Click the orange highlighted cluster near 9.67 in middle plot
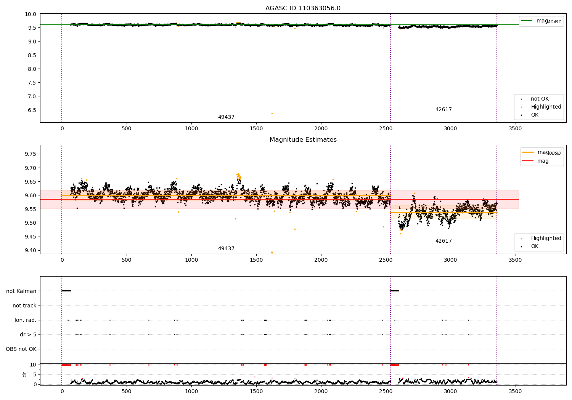Image resolution: width=572 pixels, height=400 pixels. [239, 176]
